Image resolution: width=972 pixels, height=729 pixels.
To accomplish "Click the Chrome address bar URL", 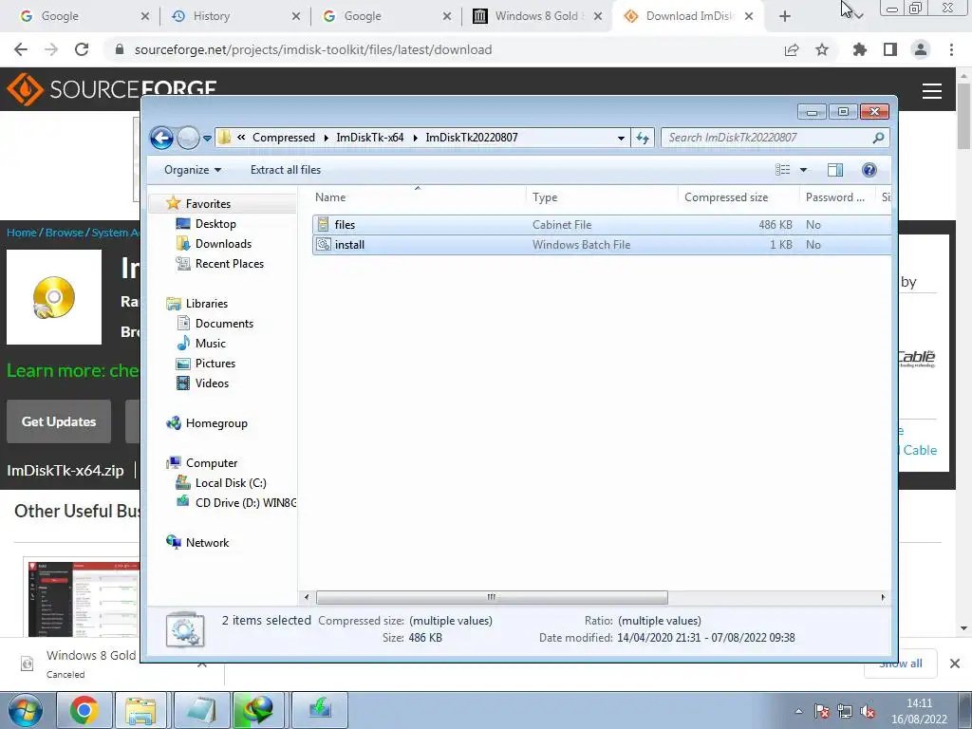I will click(313, 49).
